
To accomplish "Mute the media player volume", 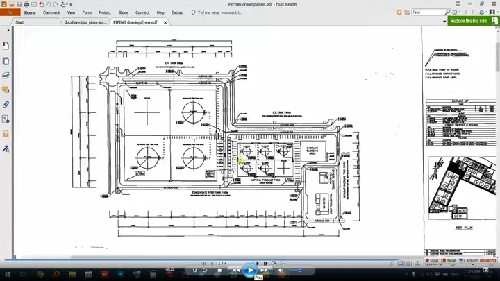I will coord(281,271).
